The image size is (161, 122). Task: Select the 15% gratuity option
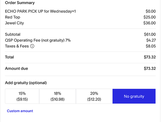(x=22, y=96)
